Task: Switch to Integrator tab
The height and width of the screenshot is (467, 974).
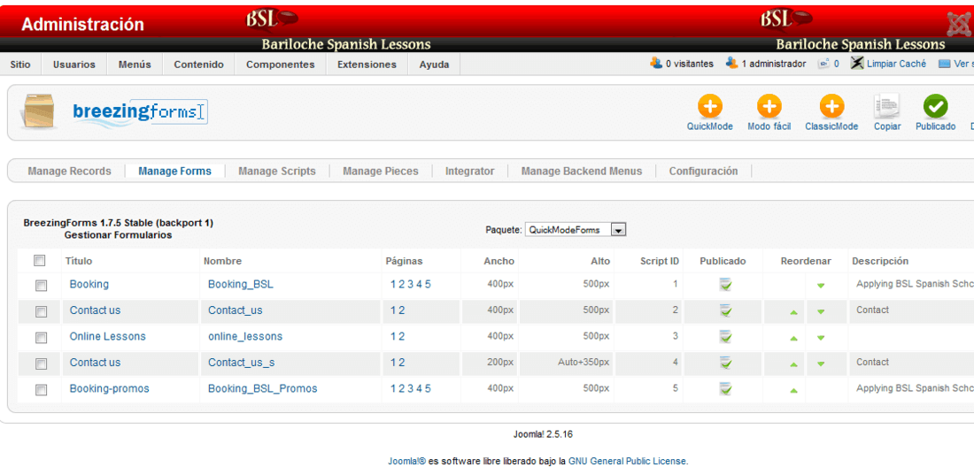Action: coord(469,172)
